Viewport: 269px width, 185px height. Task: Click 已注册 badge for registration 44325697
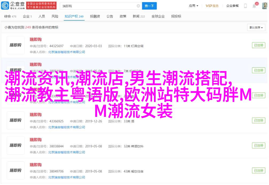pos(259,45)
